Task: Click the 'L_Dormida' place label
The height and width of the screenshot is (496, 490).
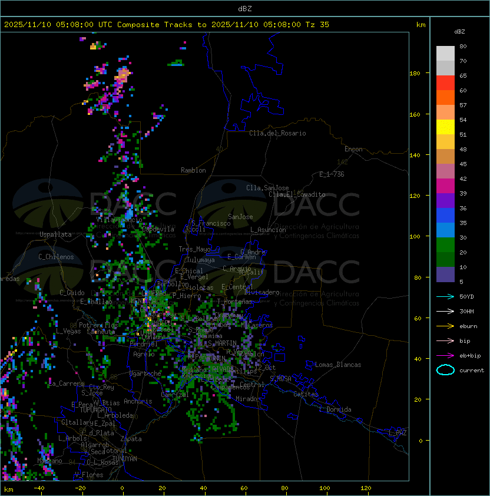Action: (335, 409)
